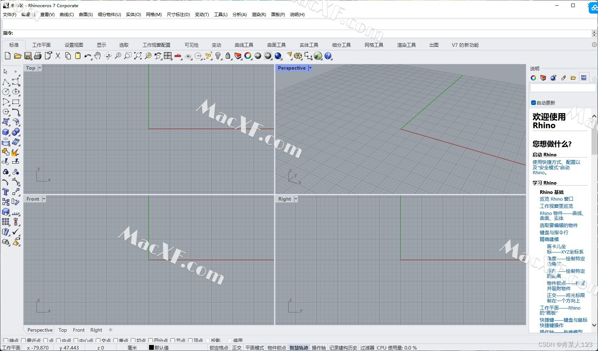This screenshot has height=351, width=598.
Task: Enable the 端点 object snap checkbox
Action: click(6, 341)
